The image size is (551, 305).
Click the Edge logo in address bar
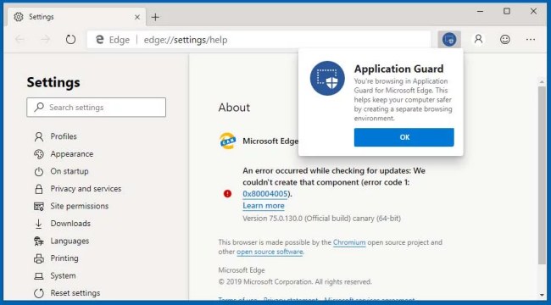(99, 40)
